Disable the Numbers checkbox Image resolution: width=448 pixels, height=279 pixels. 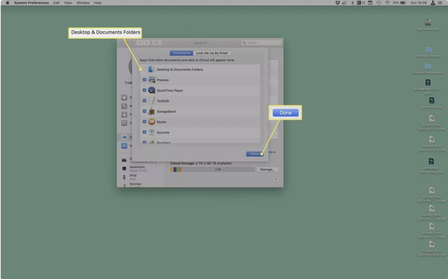(x=144, y=142)
